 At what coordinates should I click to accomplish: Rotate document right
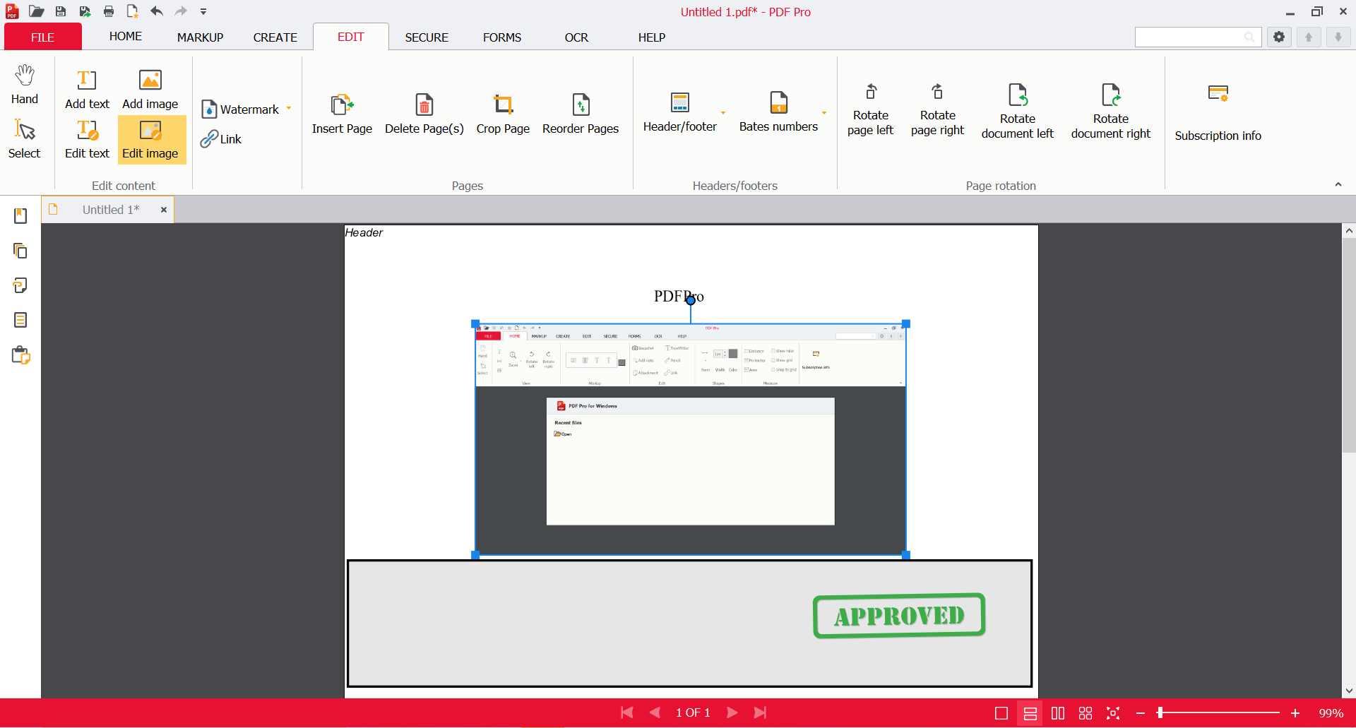coord(1110,112)
